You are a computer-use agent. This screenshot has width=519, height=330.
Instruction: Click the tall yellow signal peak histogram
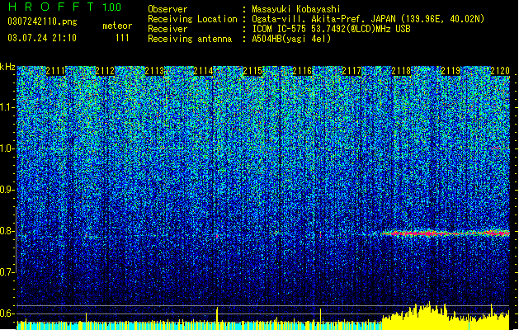tap(446, 316)
